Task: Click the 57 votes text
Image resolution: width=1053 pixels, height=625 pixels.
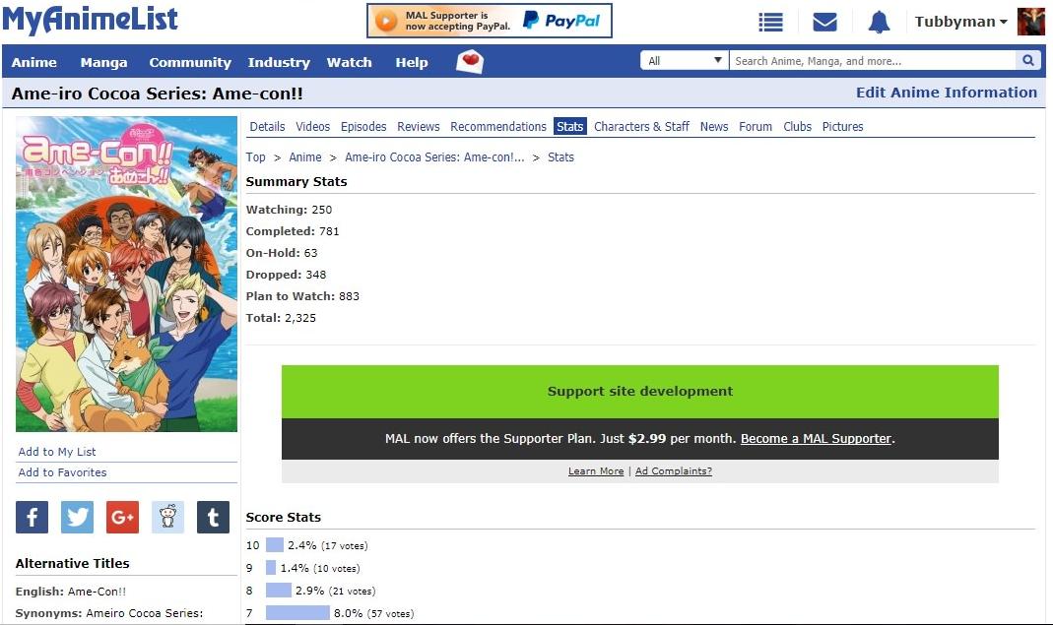Action: pyautogui.click(x=391, y=613)
